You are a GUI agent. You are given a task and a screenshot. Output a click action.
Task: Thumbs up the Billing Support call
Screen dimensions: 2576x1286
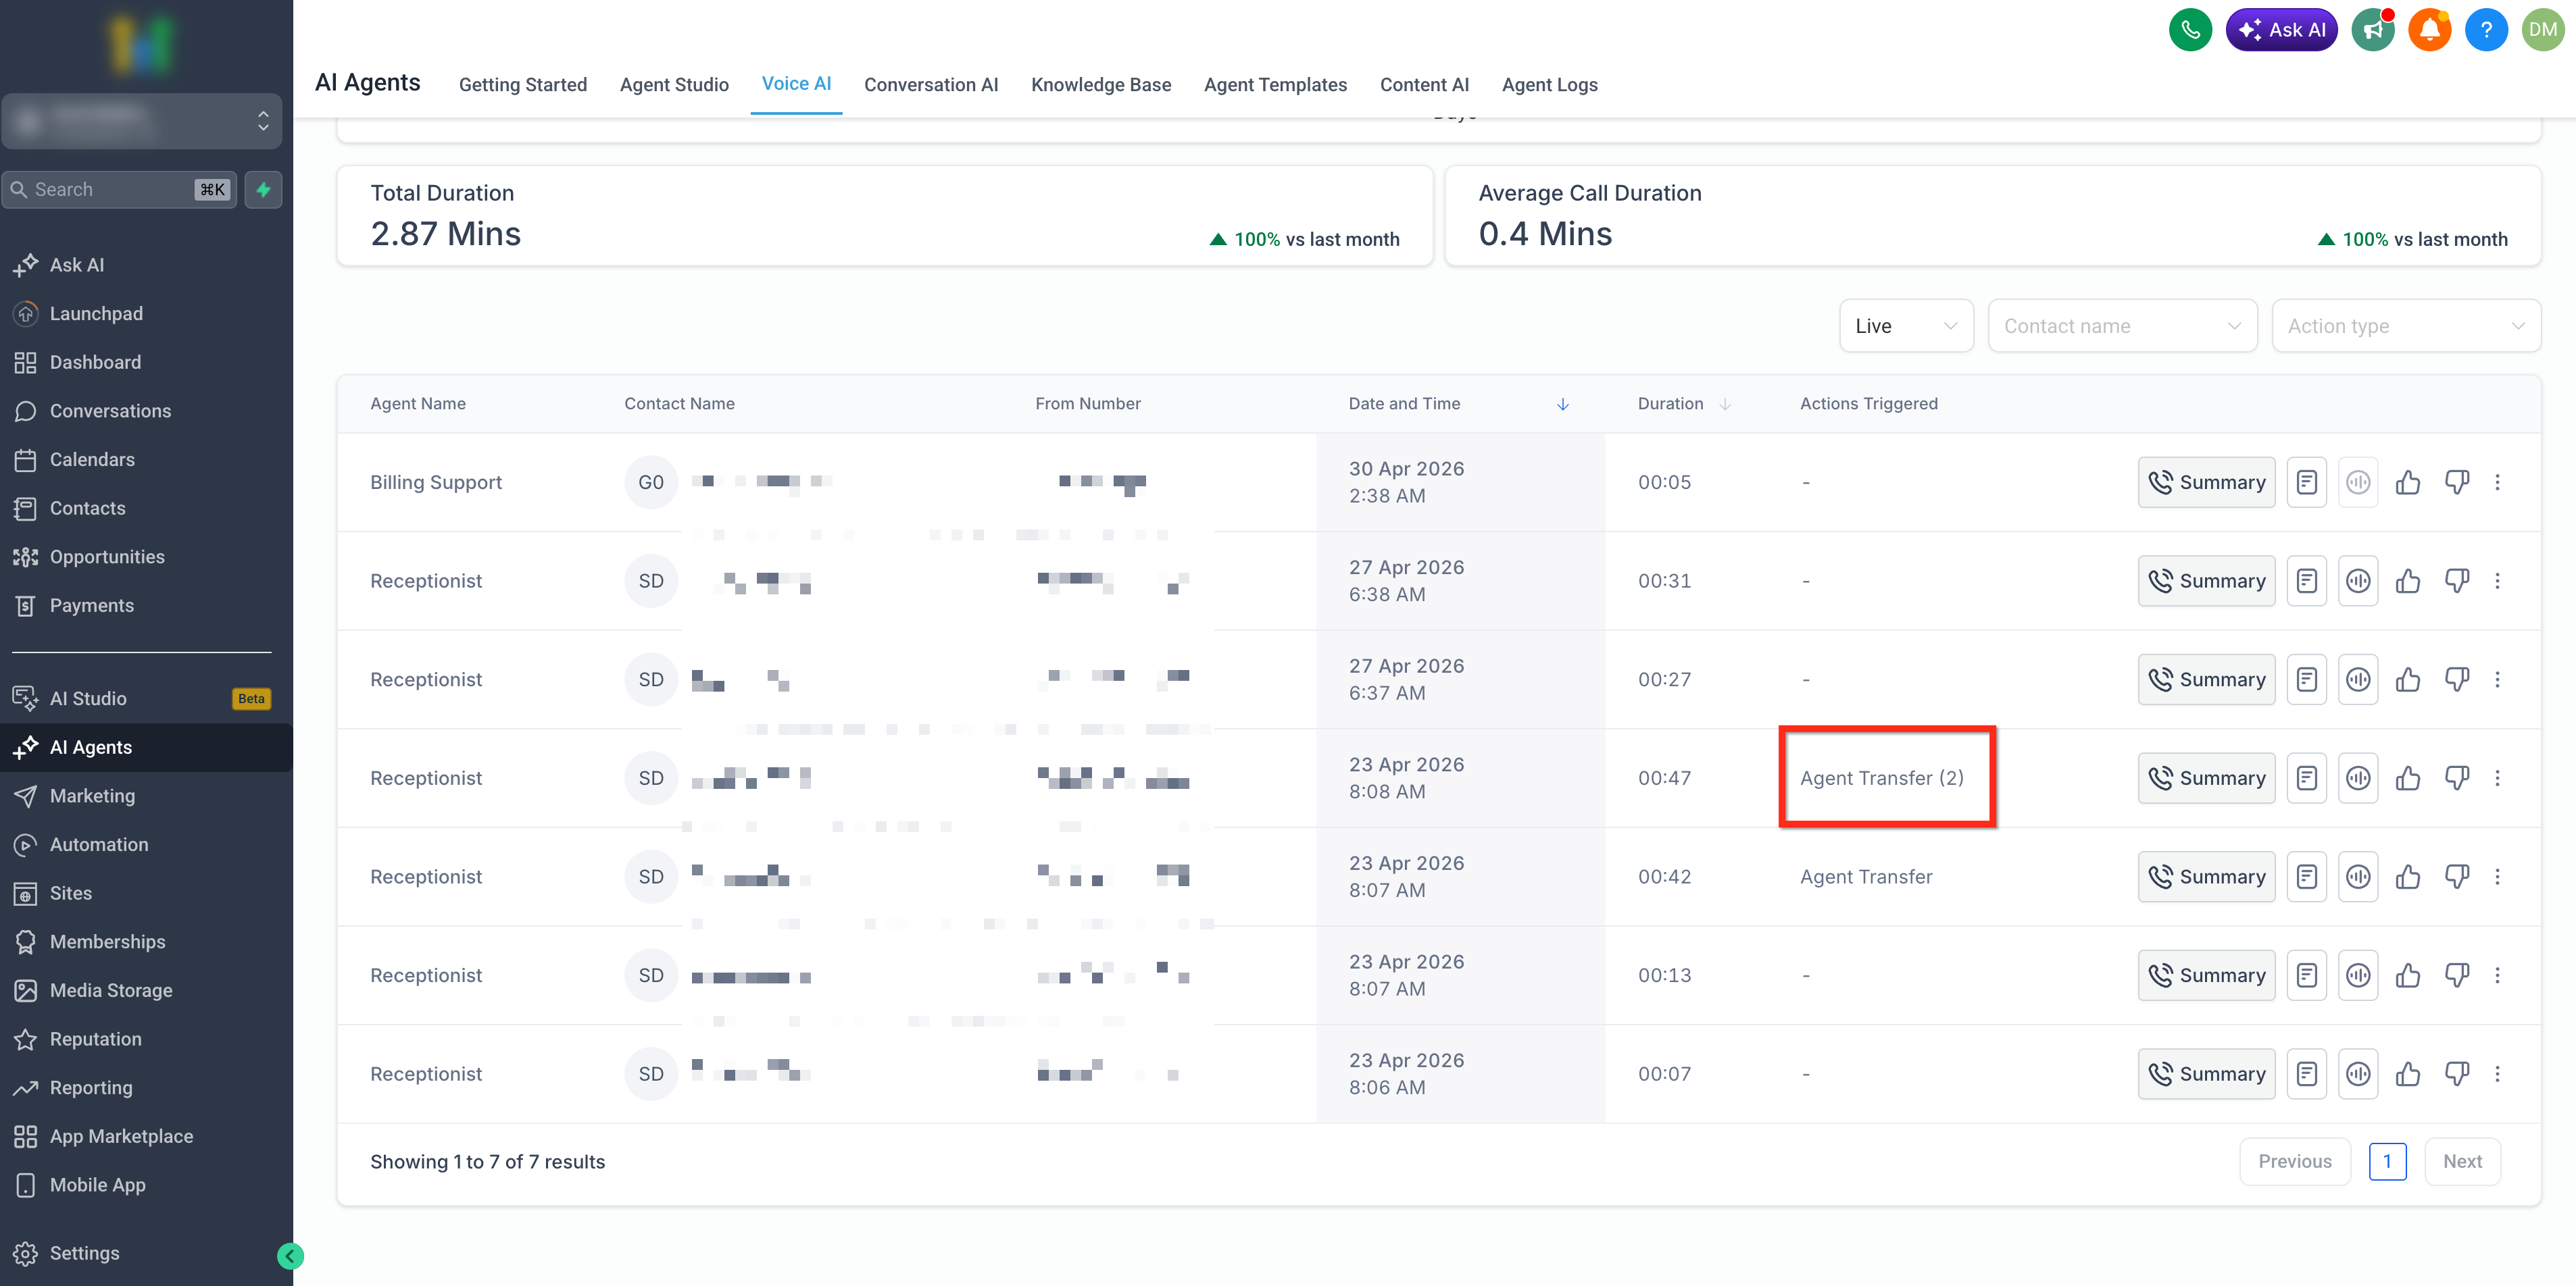(2407, 483)
